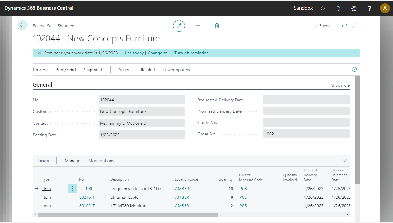Click the pencil edit icon
The height and width of the screenshot is (223, 393).
click(x=179, y=26)
